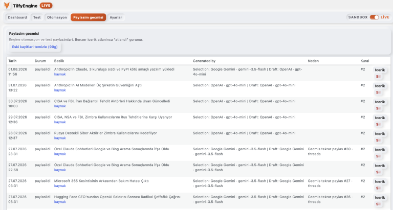
Task: Go to the Ayarlar tab
Action: pyautogui.click(x=116, y=17)
